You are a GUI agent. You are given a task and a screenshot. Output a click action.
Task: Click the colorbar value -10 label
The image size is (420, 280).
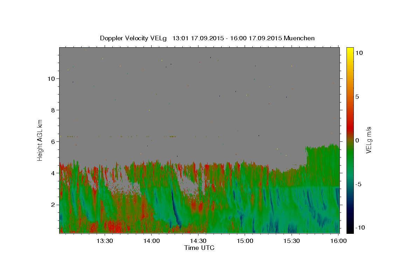point(360,227)
